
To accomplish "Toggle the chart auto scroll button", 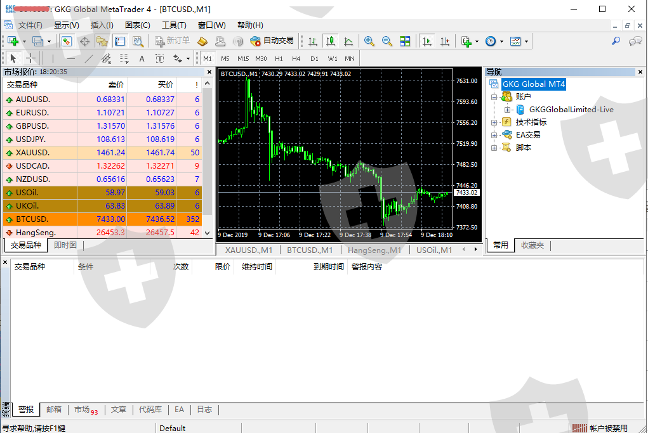I will (x=427, y=41).
